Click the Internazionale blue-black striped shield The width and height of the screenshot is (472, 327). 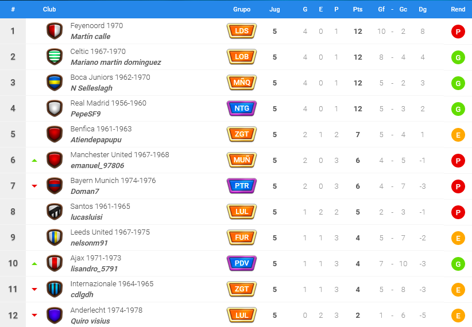55,289
